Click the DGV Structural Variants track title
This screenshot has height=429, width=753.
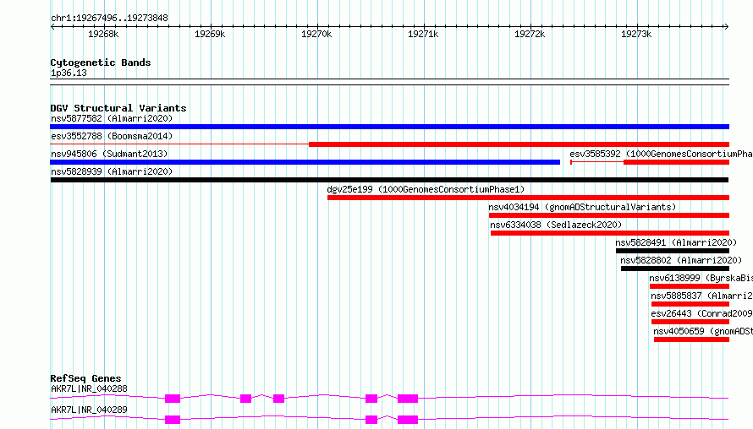coord(118,108)
